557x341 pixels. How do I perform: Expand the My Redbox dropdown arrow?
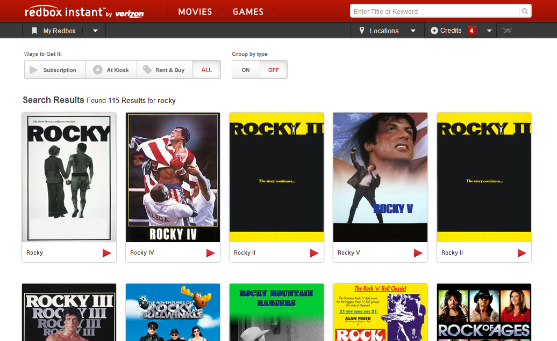(x=95, y=31)
